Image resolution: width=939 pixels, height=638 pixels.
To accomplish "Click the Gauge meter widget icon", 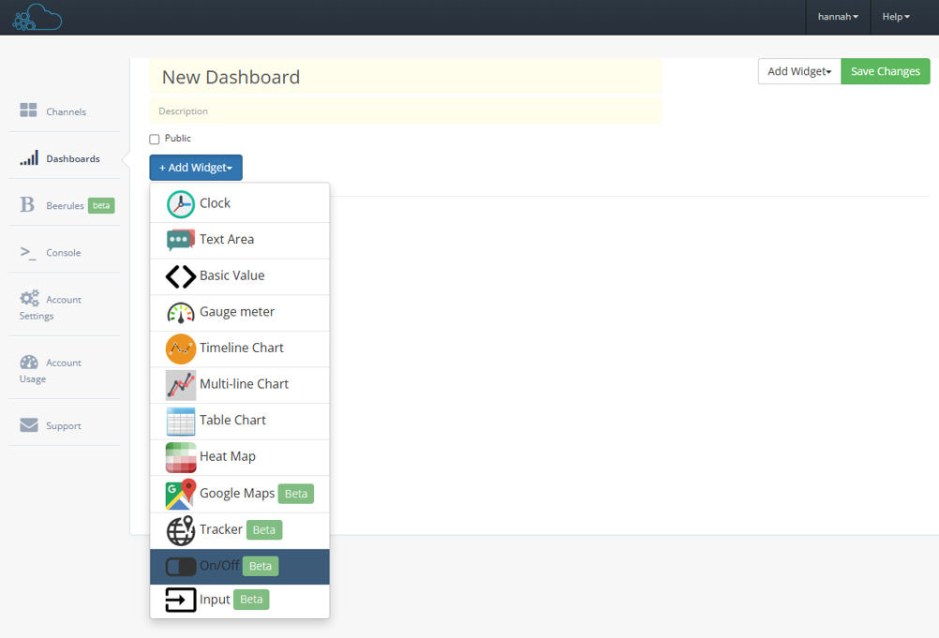I will 180,312.
